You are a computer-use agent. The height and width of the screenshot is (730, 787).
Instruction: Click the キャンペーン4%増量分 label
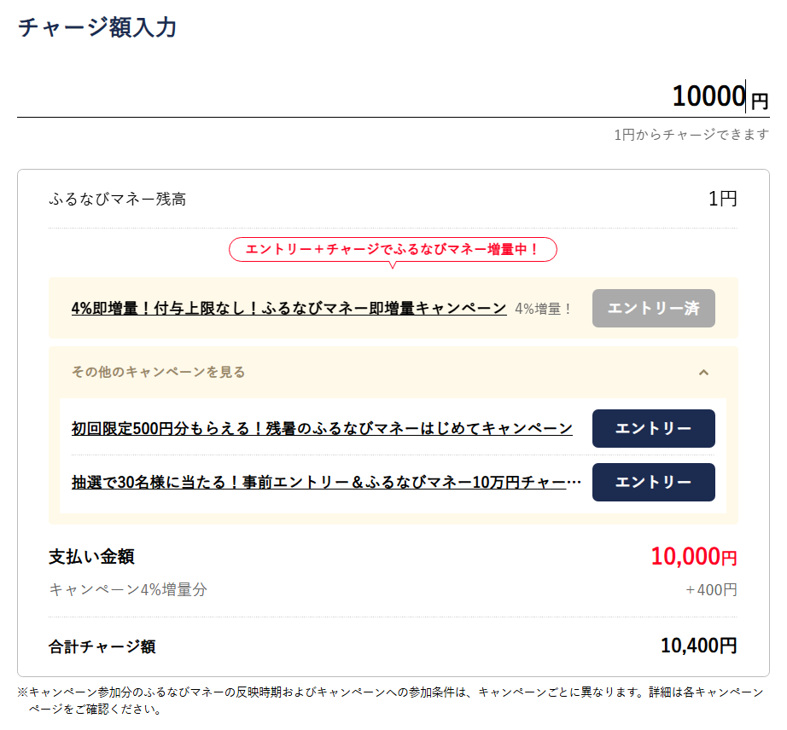click(x=128, y=589)
